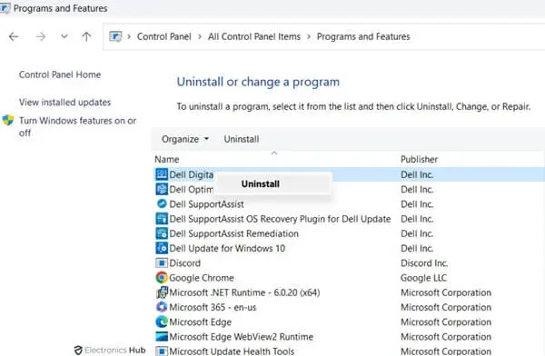Sort by the Publisher column header
Viewport: 545px width, 356px height.
coord(419,159)
